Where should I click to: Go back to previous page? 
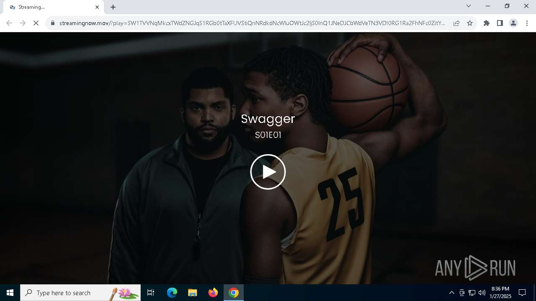[x=9, y=23]
